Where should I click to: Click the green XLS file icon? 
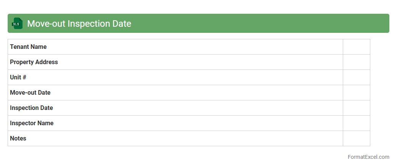tap(17, 23)
